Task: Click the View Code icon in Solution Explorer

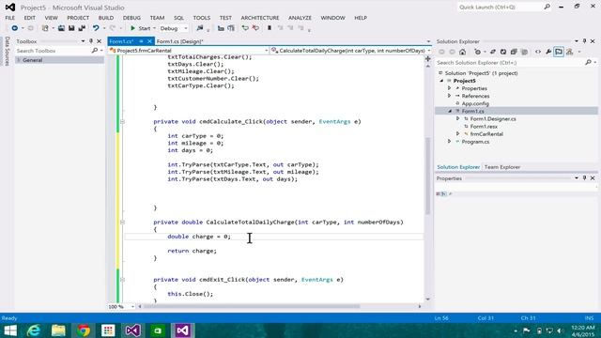Action: [x=538, y=52]
